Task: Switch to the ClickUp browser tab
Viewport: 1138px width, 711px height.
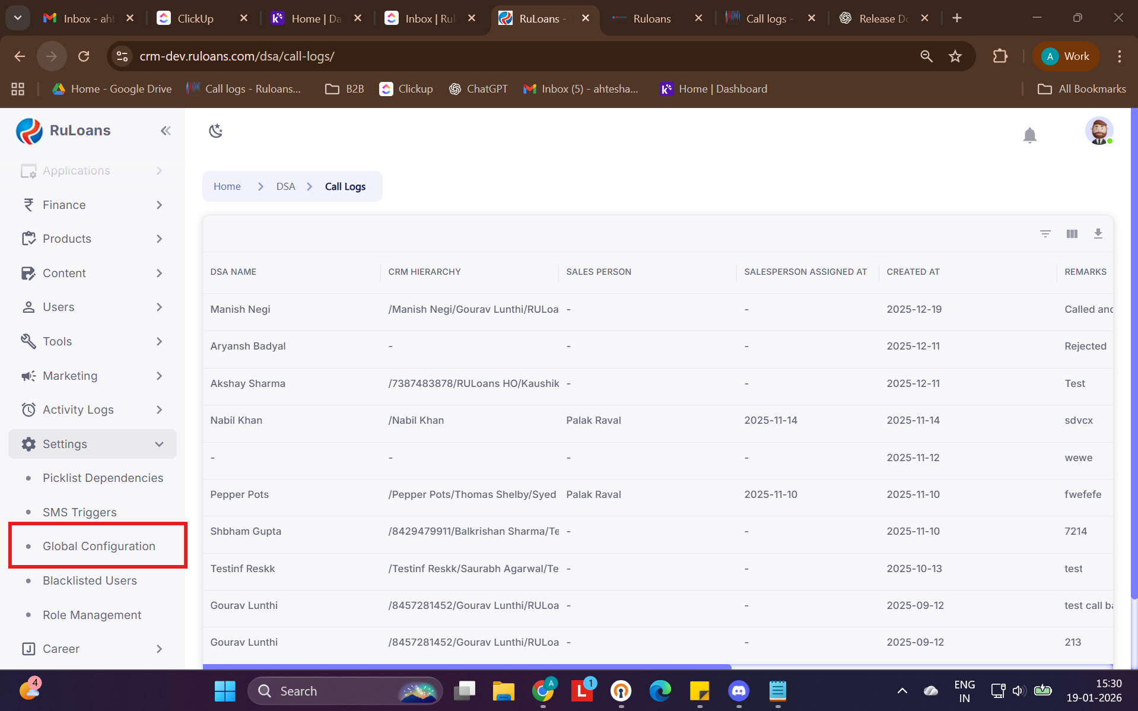Action: [x=195, y=18]
